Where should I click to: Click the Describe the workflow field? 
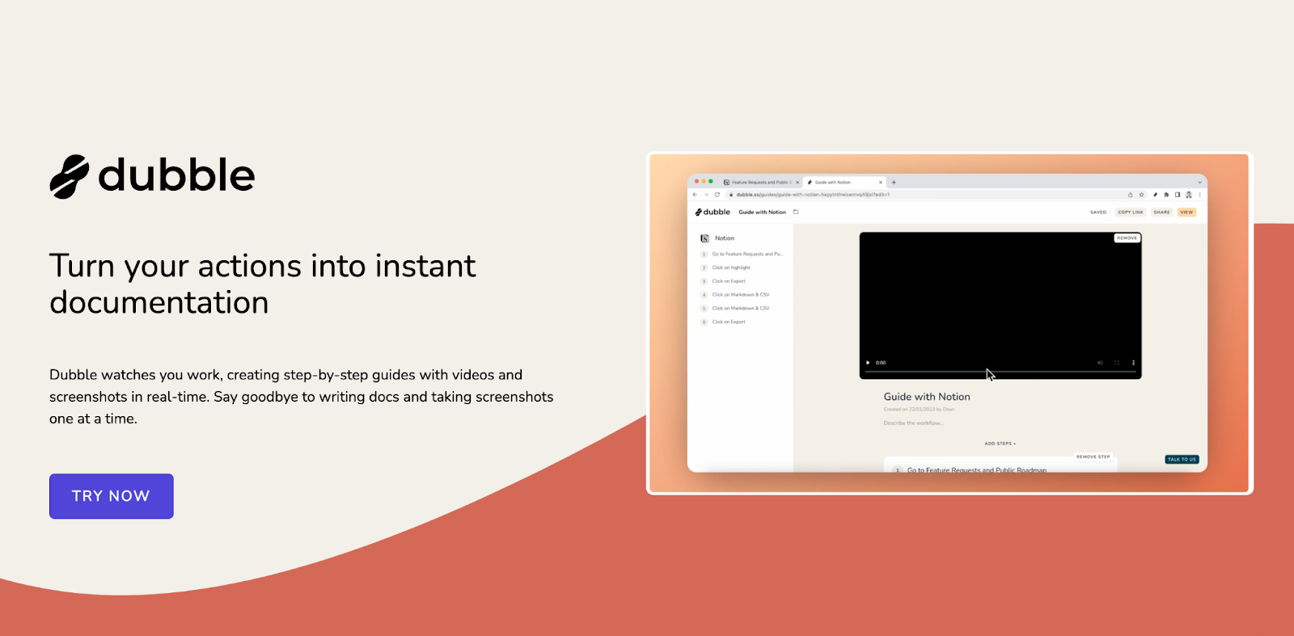pyautogui.click(x=914, y=423)
